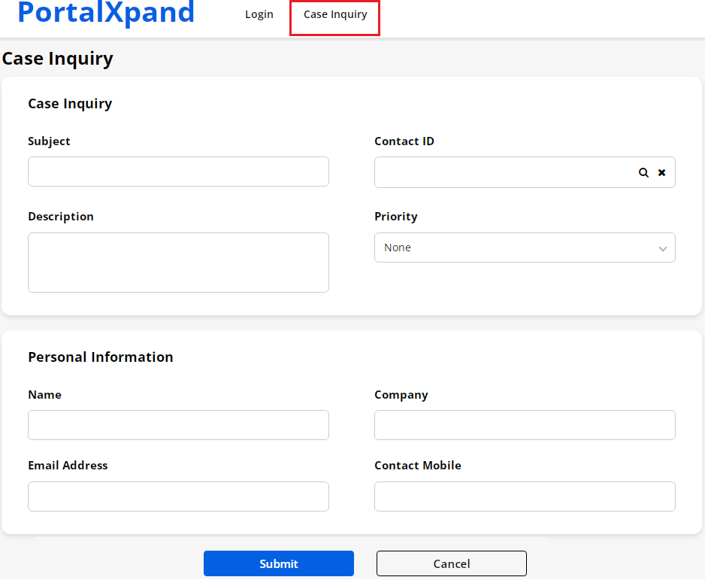Click the Description field label text
705x580 pixels.
[x=61, y=217]
